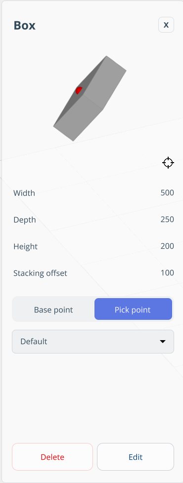Click the Delete button
The height and width of the screenshot is (483, 183).
52,457
